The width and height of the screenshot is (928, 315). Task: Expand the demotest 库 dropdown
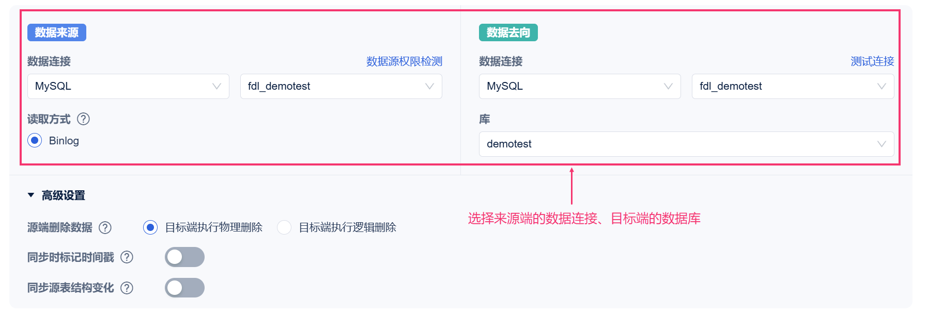[686, 144]
